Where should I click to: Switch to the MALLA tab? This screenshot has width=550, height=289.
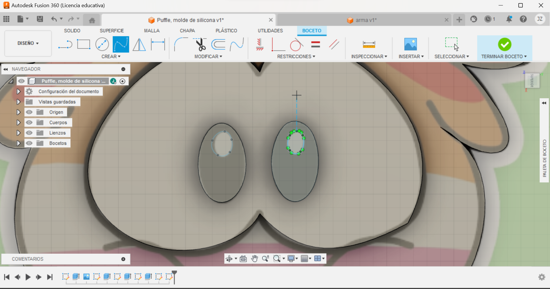152,31
